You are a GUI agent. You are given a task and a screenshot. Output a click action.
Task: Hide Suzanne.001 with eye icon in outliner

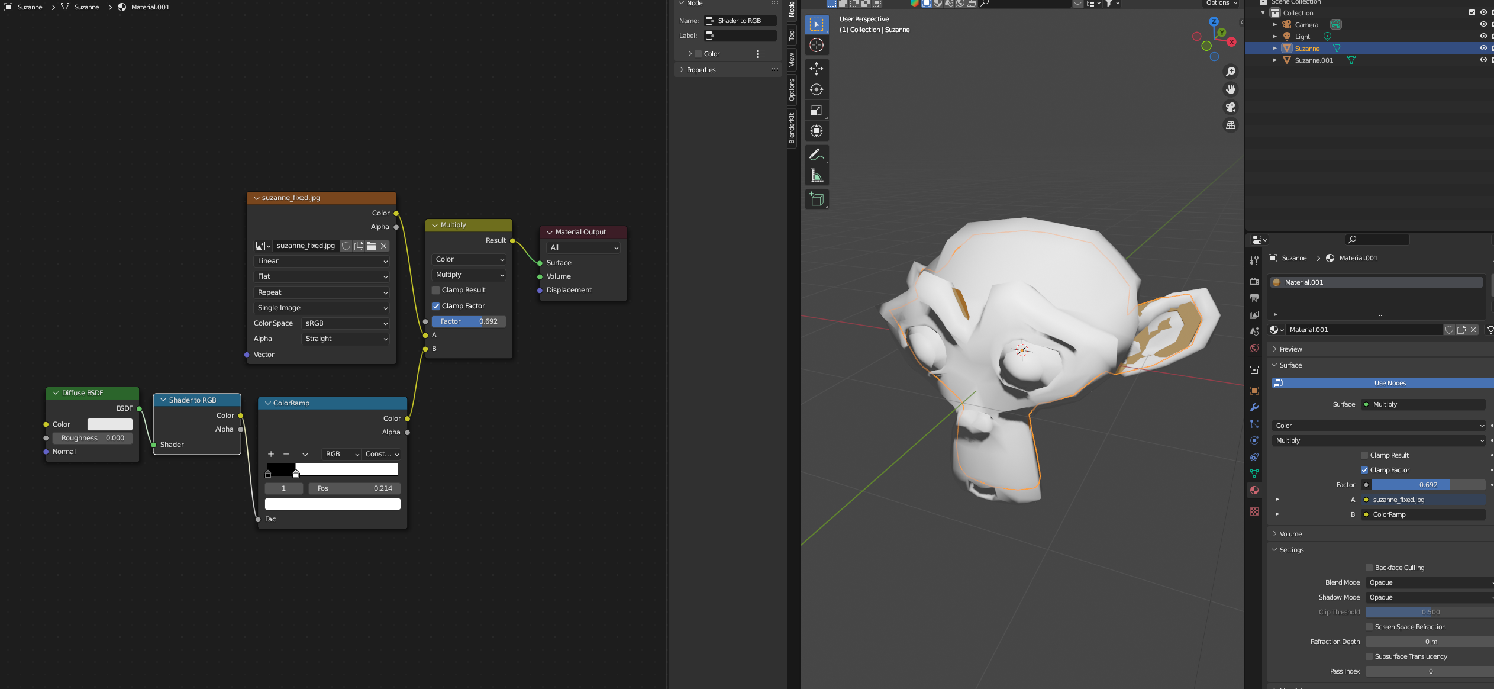point(1483,60)
